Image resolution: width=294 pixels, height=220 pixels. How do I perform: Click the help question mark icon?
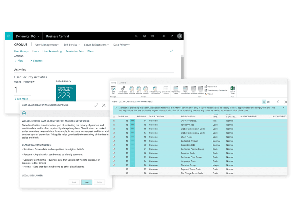(x=172, y=36)
